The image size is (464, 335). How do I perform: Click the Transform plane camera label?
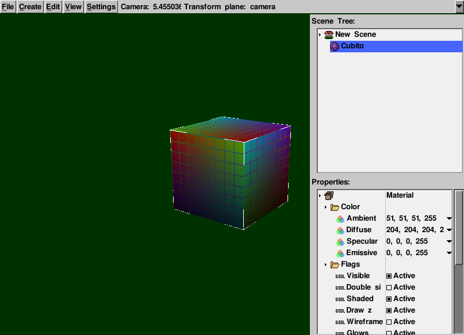pyautogui.click(x=229, y=6)
